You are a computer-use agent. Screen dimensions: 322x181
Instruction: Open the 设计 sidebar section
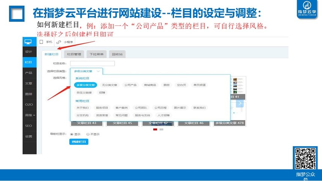[x=29, y=52]
